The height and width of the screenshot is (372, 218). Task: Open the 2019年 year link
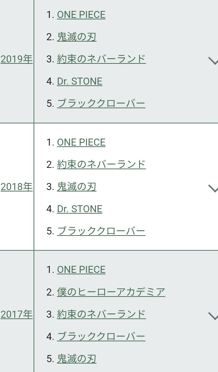[16, 59]
